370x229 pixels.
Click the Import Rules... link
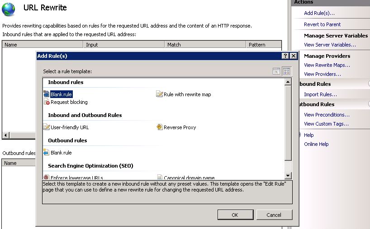tap(320, 94)
